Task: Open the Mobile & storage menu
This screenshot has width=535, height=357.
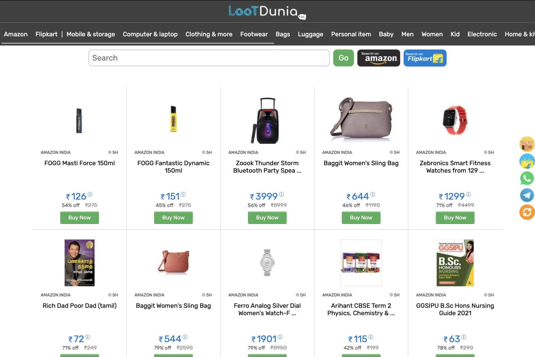Action: 91,34
